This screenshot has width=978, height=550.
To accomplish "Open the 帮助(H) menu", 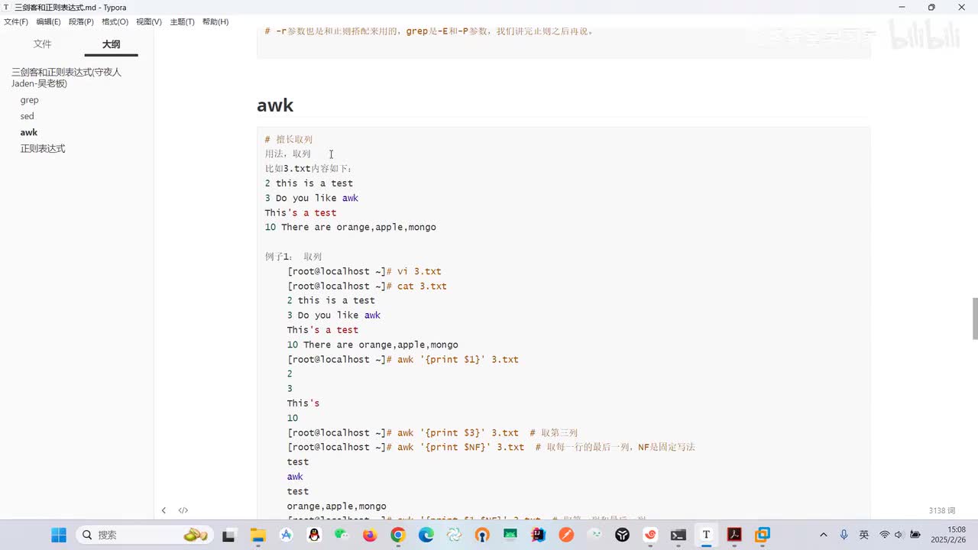I will coord(215,21).
